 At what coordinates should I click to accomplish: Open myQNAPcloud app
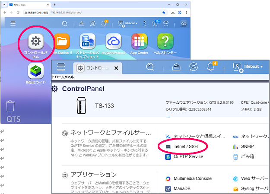pos(114,42)
